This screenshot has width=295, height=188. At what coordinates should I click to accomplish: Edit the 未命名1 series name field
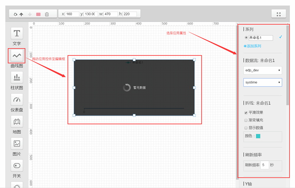click(x=261, y=37)
